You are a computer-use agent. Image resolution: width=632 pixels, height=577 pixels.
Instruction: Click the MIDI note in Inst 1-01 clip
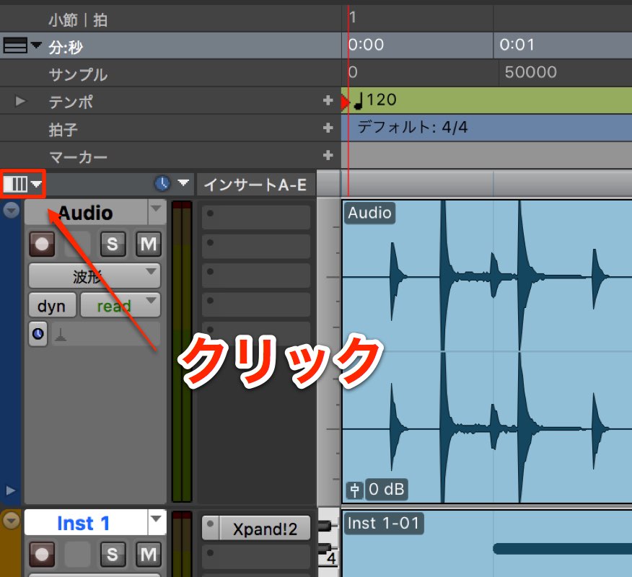click(x=562, y=548)
